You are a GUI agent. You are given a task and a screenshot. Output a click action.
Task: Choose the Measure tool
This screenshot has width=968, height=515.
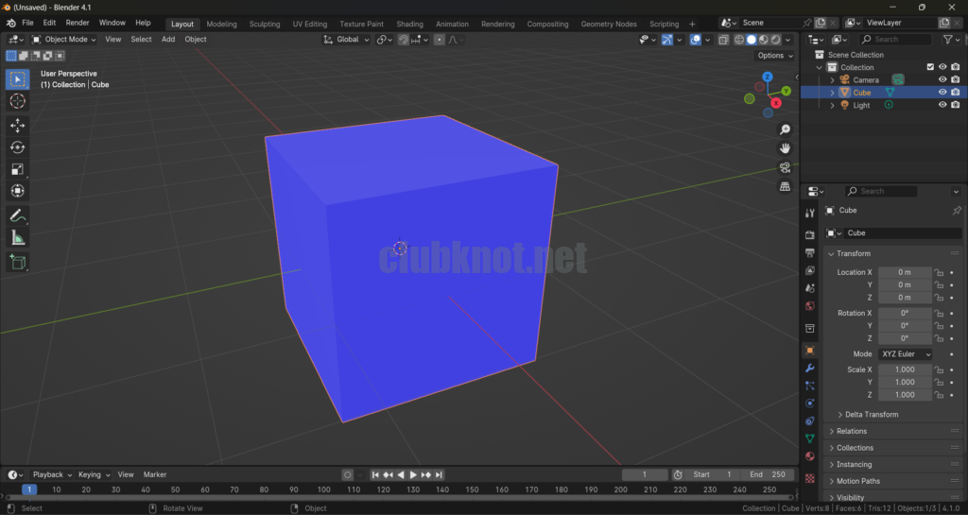pyautogui.click(x=17, y=238)
